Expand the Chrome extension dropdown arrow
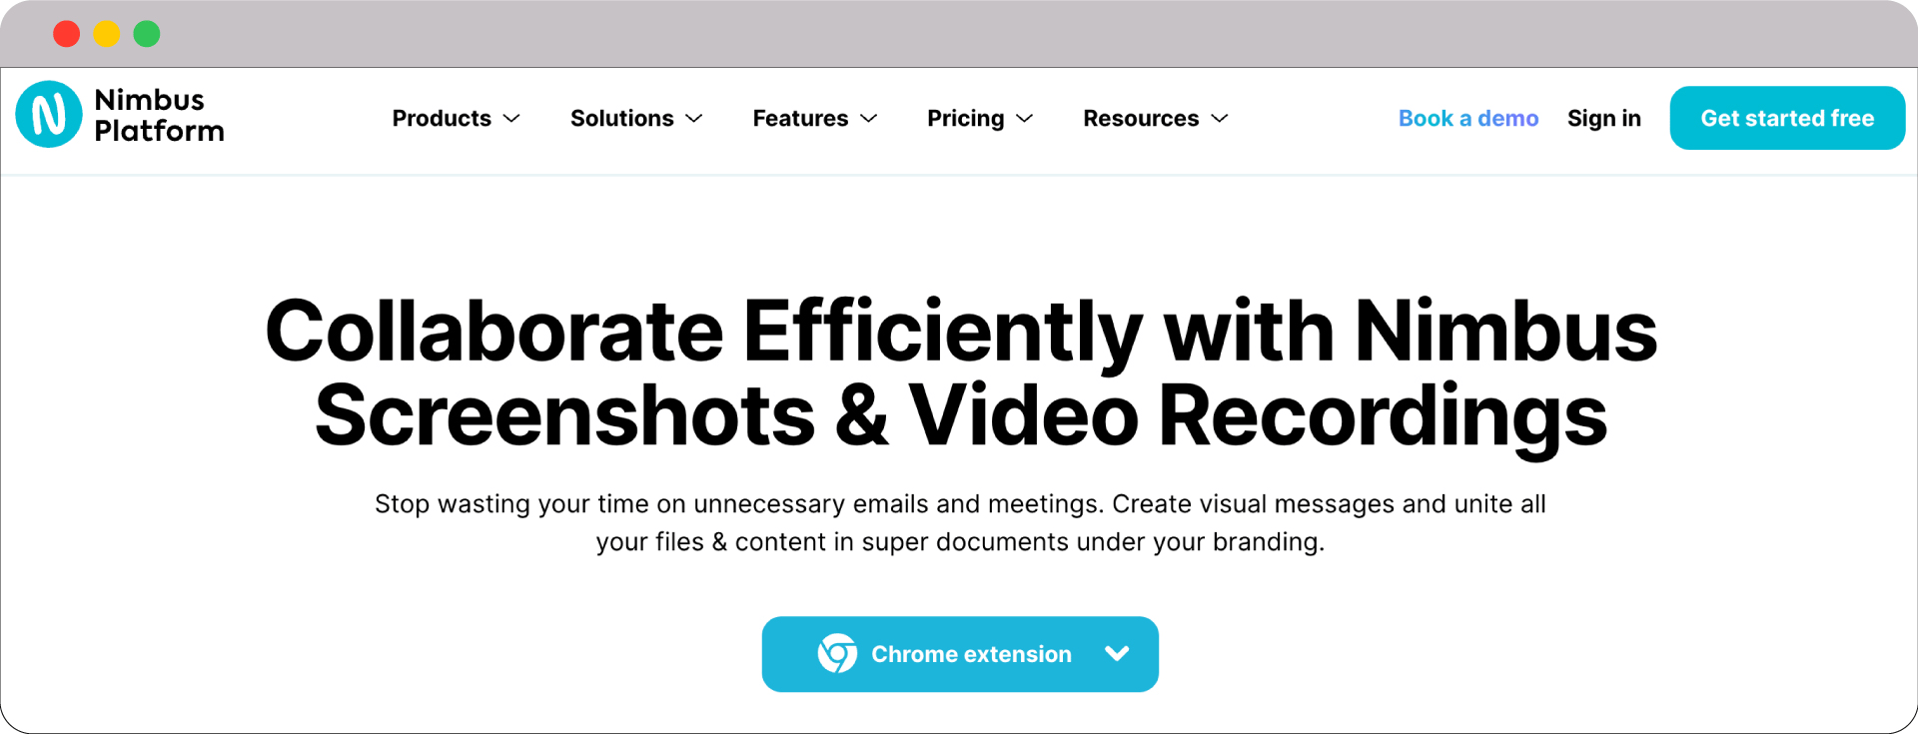 tap(1117, 653)
